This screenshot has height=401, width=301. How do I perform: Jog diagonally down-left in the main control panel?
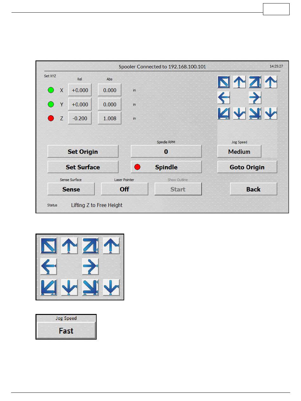point(224,113)
